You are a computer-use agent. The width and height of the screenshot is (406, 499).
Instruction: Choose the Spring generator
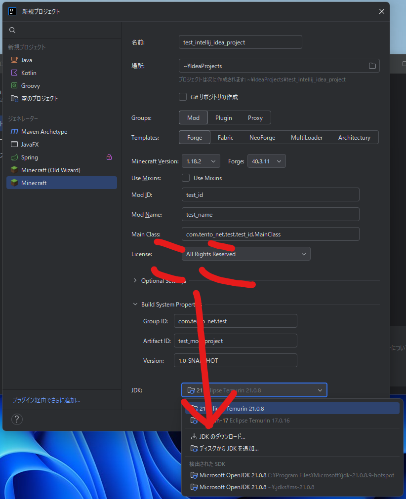click(30, 157)
